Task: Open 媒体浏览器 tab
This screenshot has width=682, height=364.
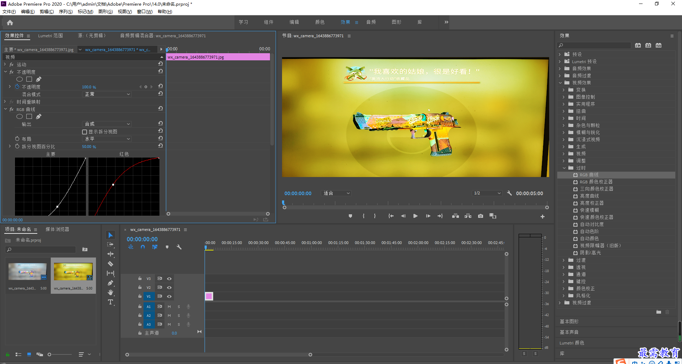Action: (x=57, y=230)
